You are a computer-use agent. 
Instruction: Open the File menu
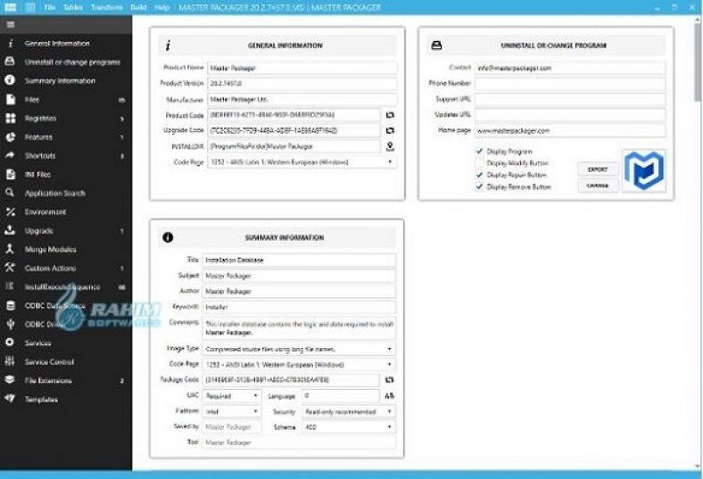[x=50, y=8]
